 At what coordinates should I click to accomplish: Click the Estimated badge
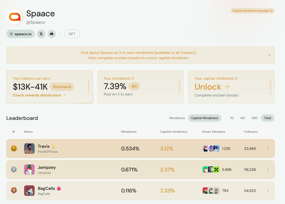[62, 87]
